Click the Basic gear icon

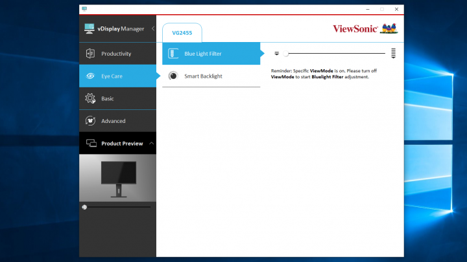pyautogui.click(x=90, y=98)
